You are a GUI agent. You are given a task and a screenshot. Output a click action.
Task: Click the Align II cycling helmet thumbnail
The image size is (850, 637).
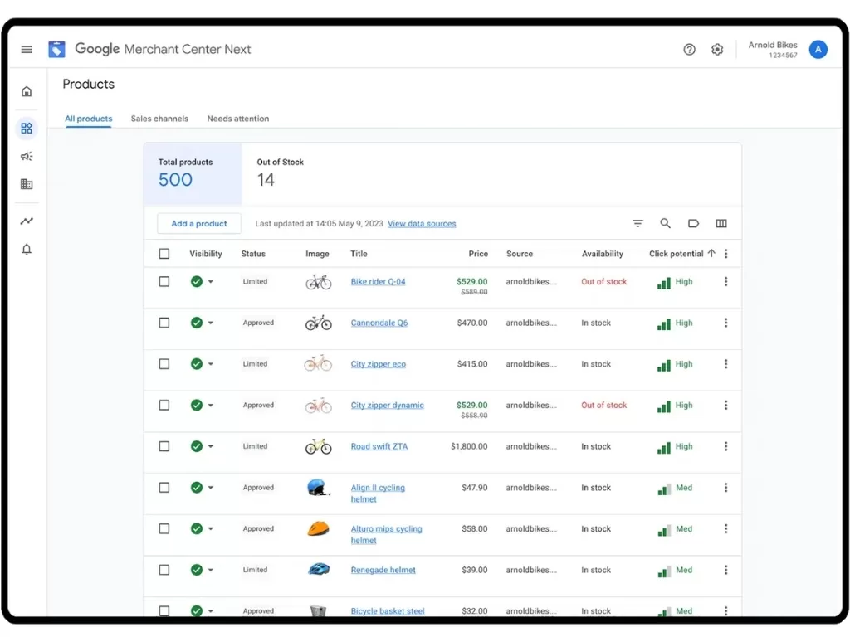click(x=318, y=488)
